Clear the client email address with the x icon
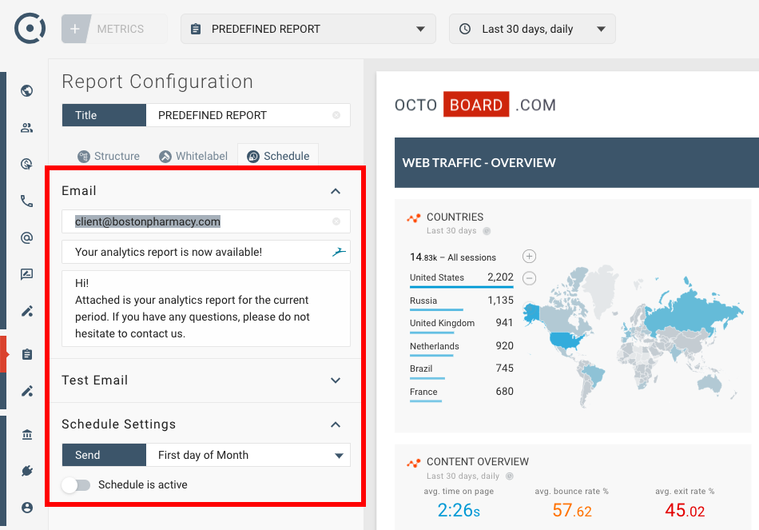Screen dimensions: 759x530 336,221
